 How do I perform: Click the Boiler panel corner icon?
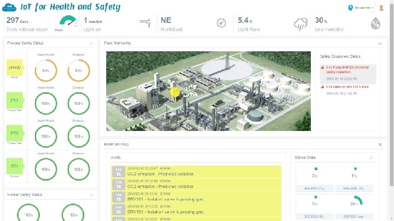(x=380, y=145)
